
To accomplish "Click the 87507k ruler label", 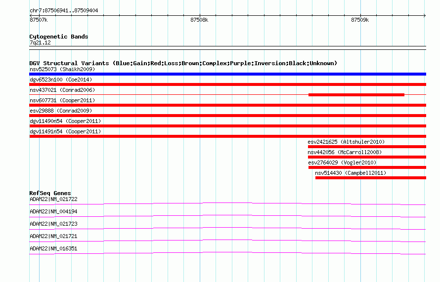I will tap(39, 20).
